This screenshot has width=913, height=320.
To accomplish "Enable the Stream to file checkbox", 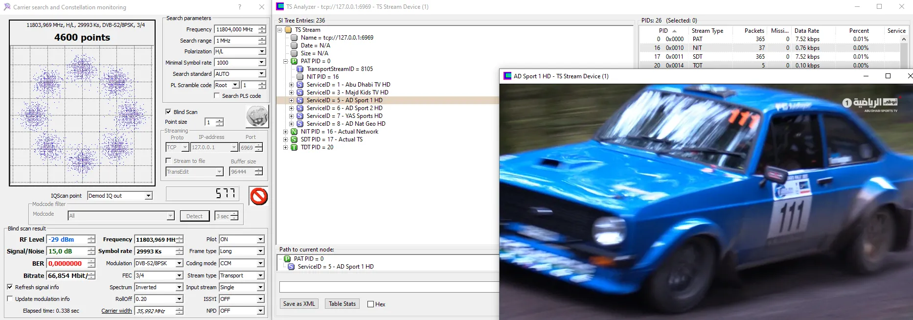I will pos(168,161).
